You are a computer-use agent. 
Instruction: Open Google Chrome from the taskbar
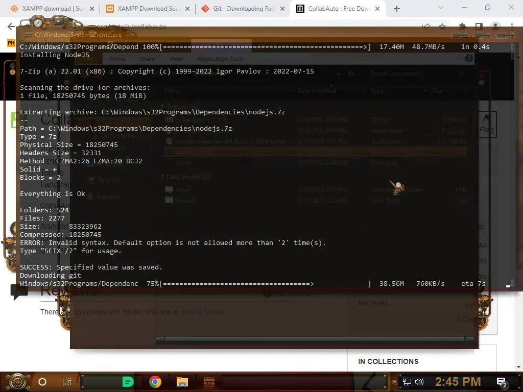[155, 382]
